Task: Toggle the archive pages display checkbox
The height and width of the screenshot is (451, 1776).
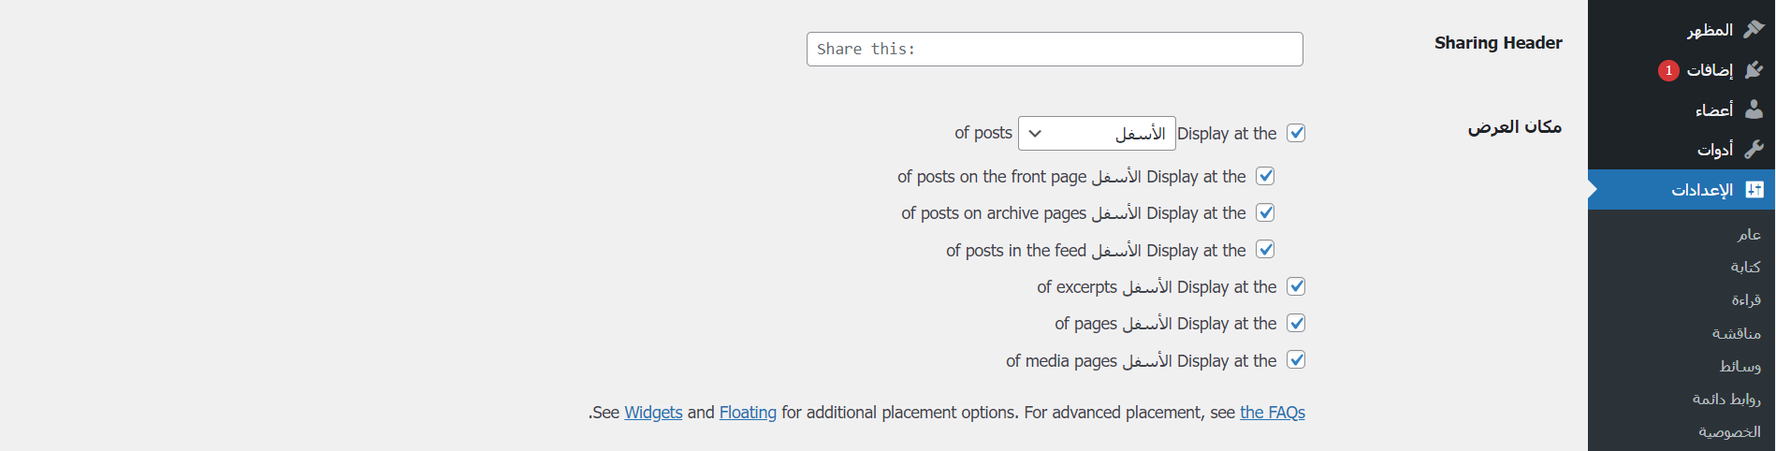Action: [x=1265, y=212]
